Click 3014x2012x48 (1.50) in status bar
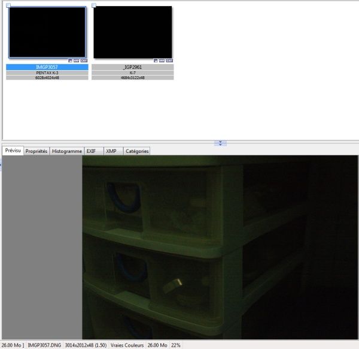 click(x=86, y=345)
